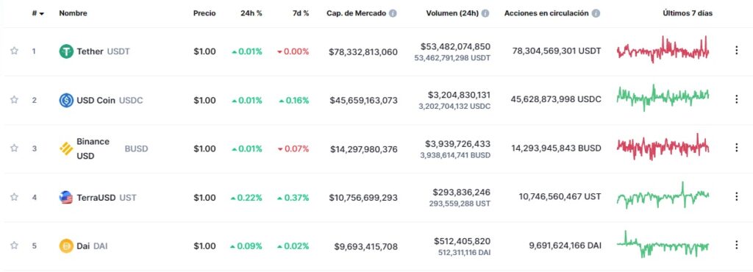Click the Cap. de Mercado info icon
Image resolution: width=753 pixels, height=272 pixels.
point(393,13)
